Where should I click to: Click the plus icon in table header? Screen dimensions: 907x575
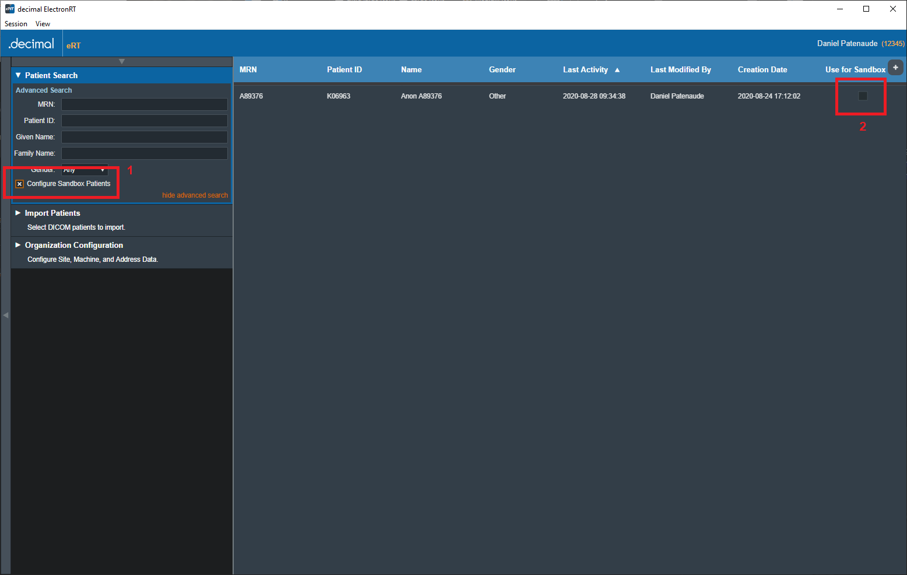[x=895, y=68]
